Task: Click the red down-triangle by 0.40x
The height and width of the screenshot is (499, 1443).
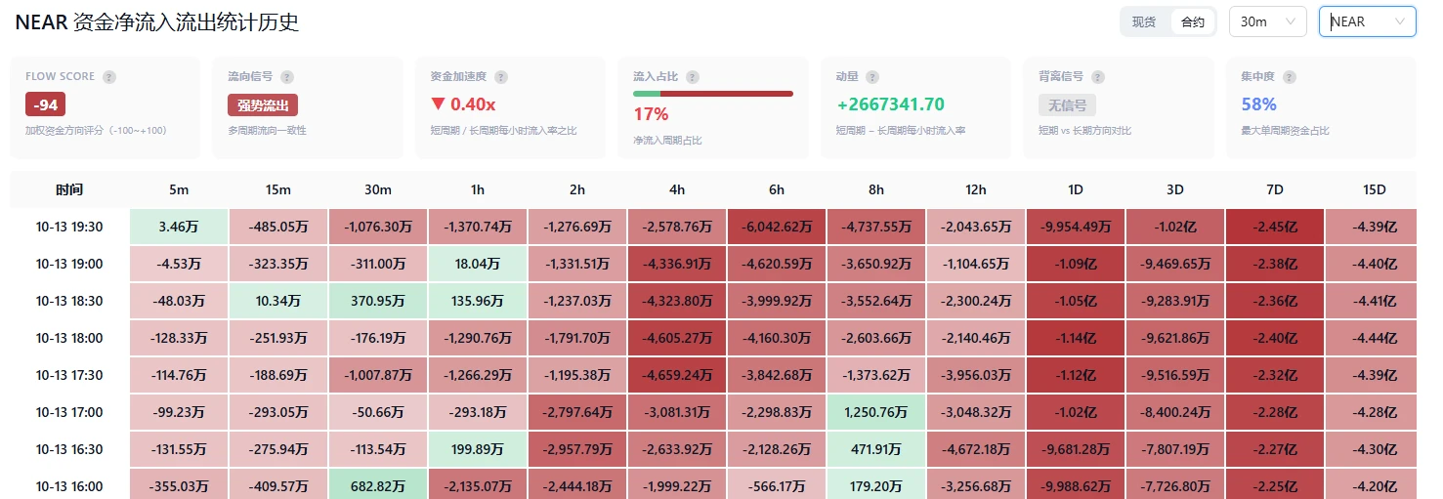Action: pos(438,104)
